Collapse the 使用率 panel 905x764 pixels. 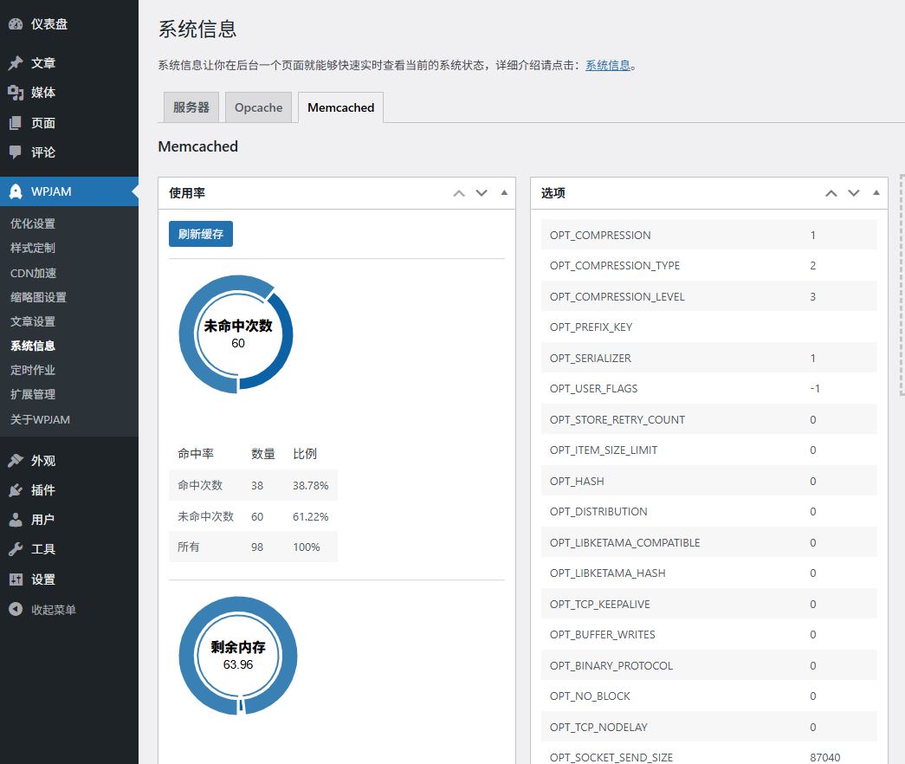coord(504,193)
